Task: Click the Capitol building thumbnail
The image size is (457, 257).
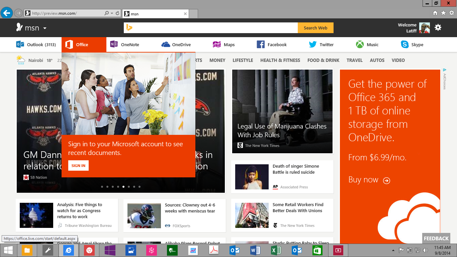Action: (x=36, y=216)
